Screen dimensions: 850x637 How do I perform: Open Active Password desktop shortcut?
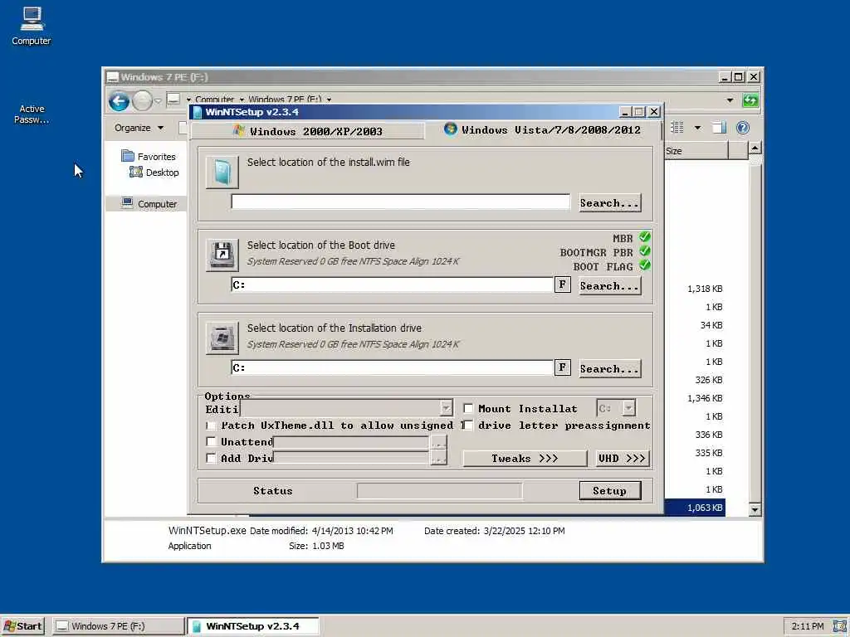pyautogui.click(x=32, y=114)
